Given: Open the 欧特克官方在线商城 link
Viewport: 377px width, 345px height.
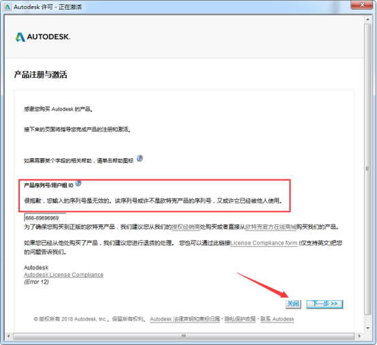Looking at the screenshot, I should 271,227.
